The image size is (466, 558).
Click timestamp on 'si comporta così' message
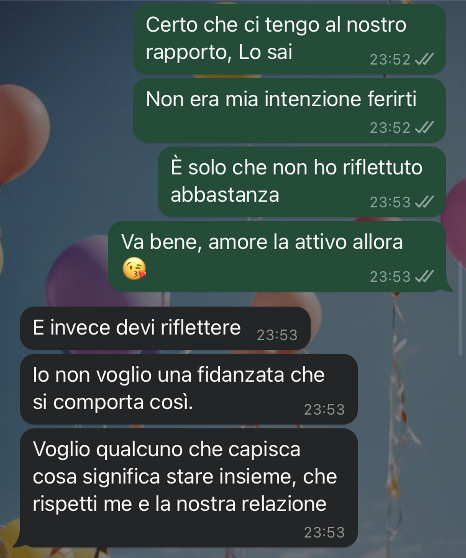324,410
